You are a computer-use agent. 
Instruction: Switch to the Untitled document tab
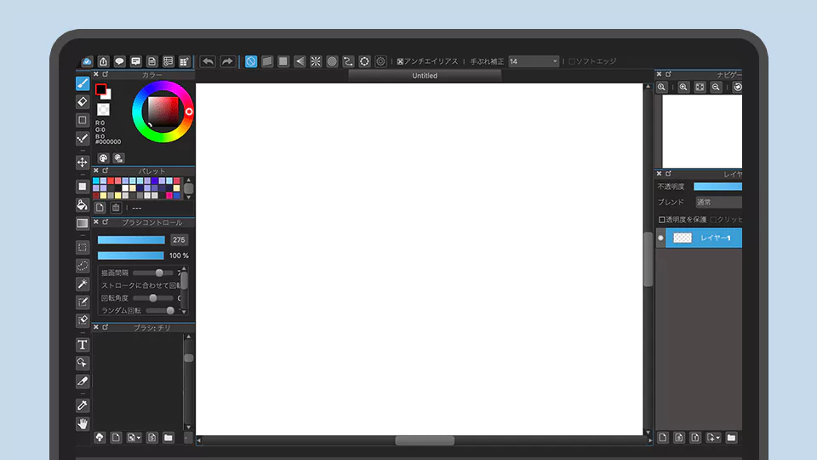point(425,76)
